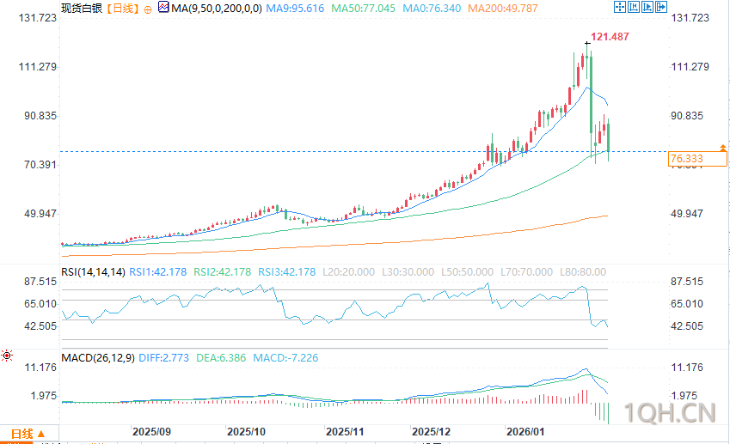
Task: Click the L80:80.00 level label
Action: 583,272
